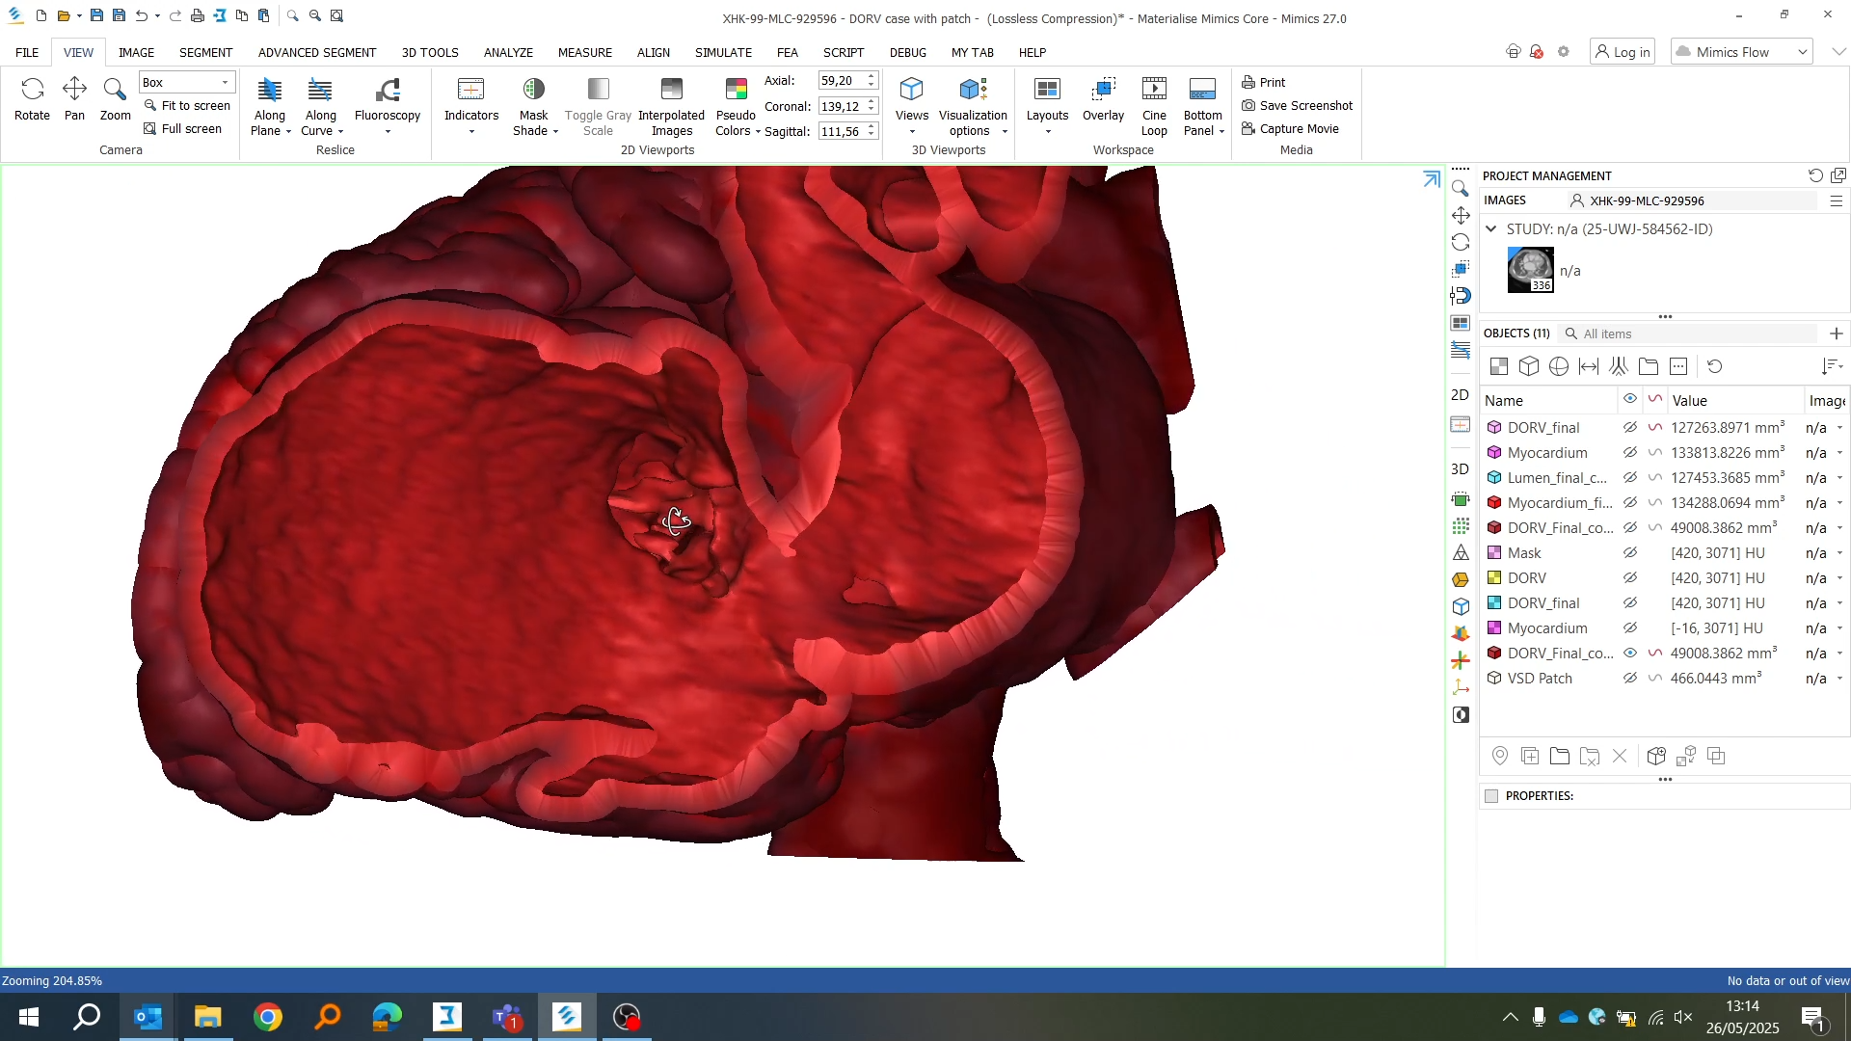Open Chrome from the taskbar

(268, 1017)
